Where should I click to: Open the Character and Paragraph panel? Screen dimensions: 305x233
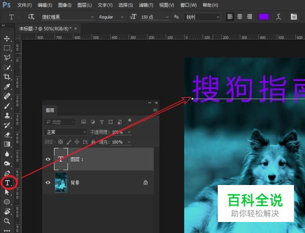tap(294, 17)
